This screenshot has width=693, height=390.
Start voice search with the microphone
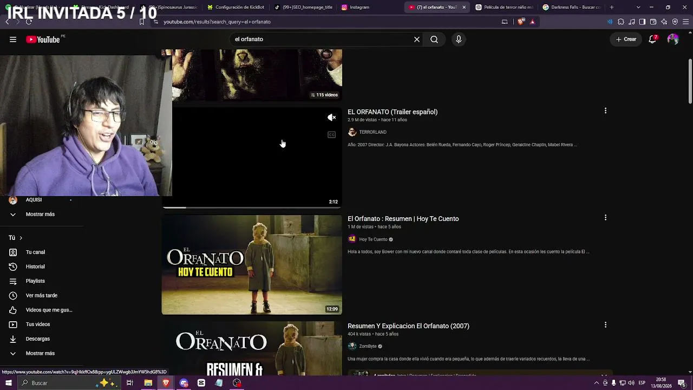(x=459, y=40)
